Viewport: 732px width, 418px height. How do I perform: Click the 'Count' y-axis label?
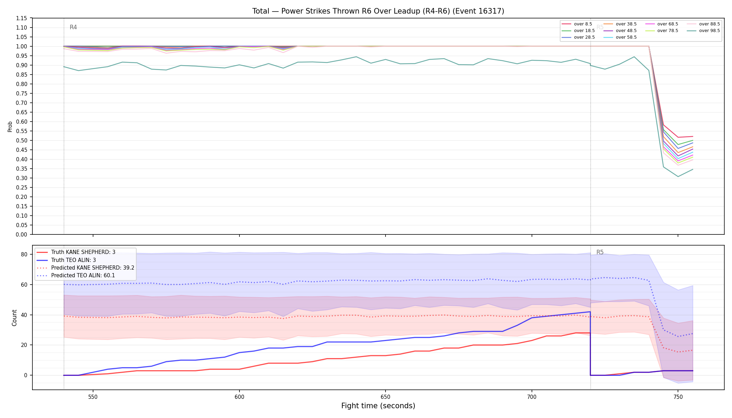14,318
